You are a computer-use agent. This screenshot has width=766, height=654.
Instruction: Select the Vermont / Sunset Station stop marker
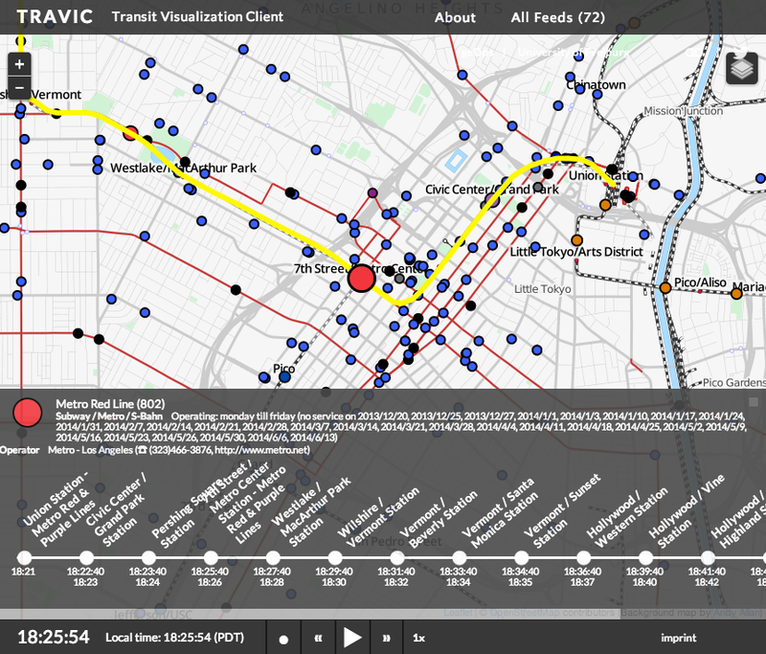[x=521, y=558]
